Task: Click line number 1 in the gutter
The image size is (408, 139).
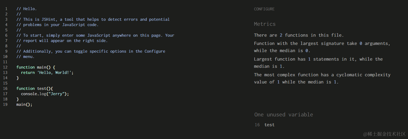Action: 6,9
